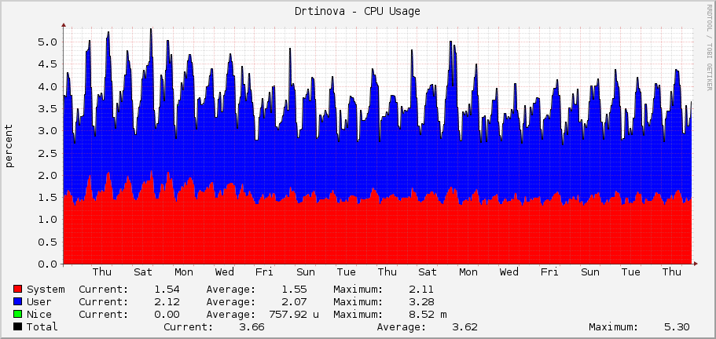Click Nice maximum value 8.52 m

pyautogui.click(x=428, y=315)
